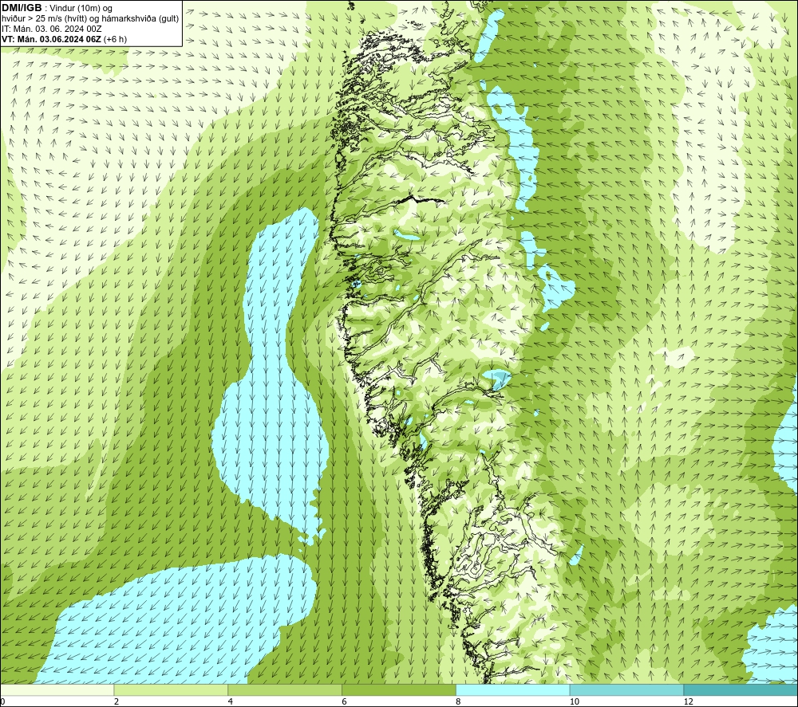798x707 pixels.
Task: Click the scale label '4'
Action: coord(231,702)
